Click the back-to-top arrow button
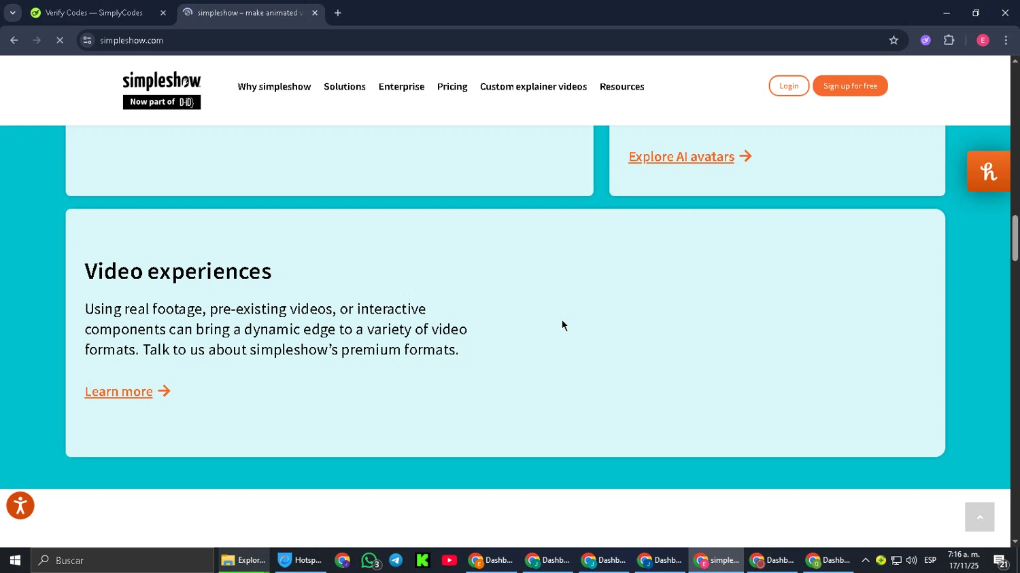The height and width of the screenshot is (573, 1020). click(979, 517)
